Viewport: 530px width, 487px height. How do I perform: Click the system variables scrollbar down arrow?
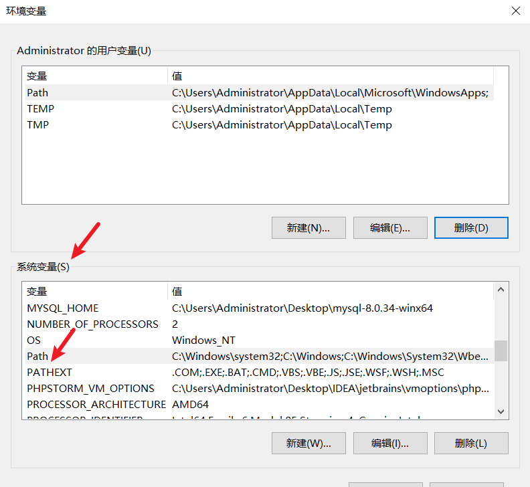pyautogui.click(x=501, y=412)
